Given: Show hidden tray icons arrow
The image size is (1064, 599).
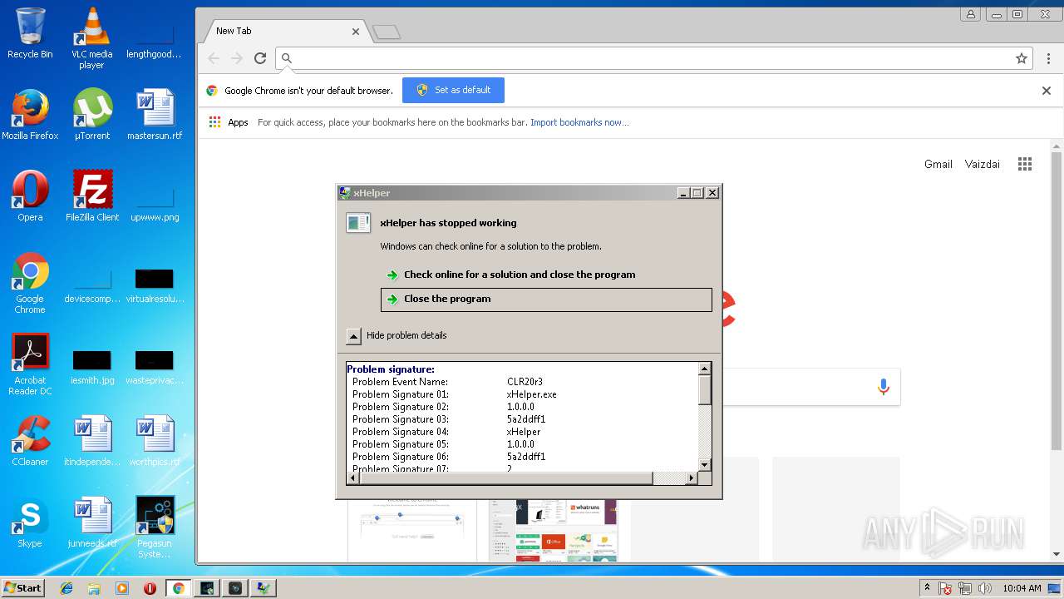Looking at the screenshot, I should click(927, 587).
